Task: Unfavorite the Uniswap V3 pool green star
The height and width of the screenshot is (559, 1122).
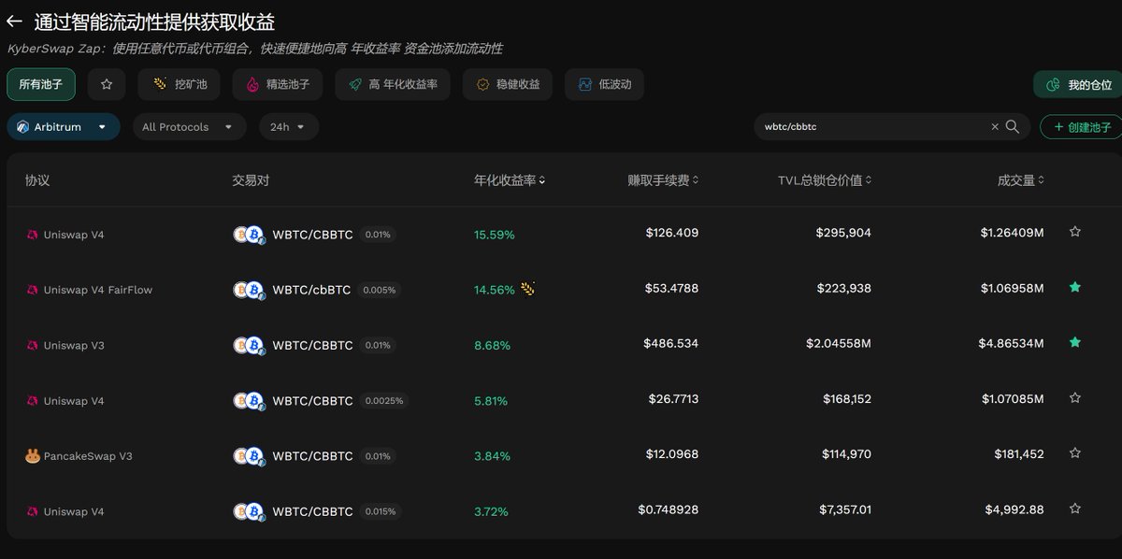Action: pyautogui.click(x=1075, y=342)
